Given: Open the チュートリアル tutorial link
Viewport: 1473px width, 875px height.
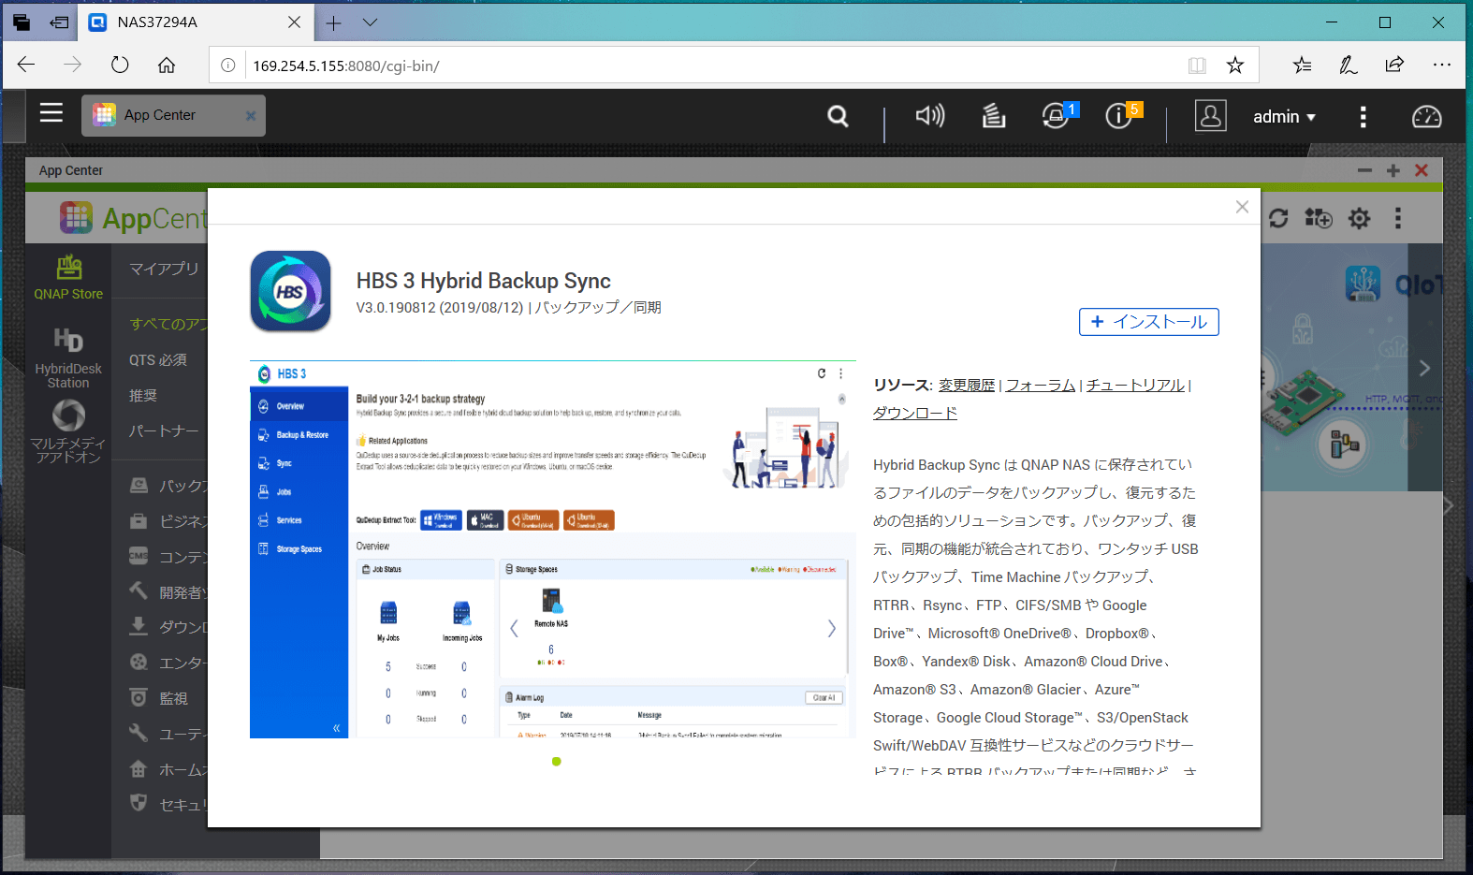Looking at the screenshot, I should coord(1135,385).
